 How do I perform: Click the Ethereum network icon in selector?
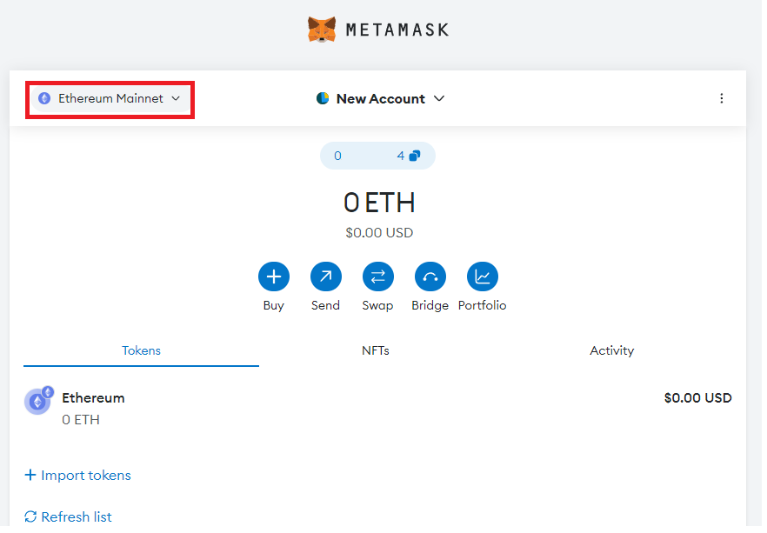click(x=45, y=99)
